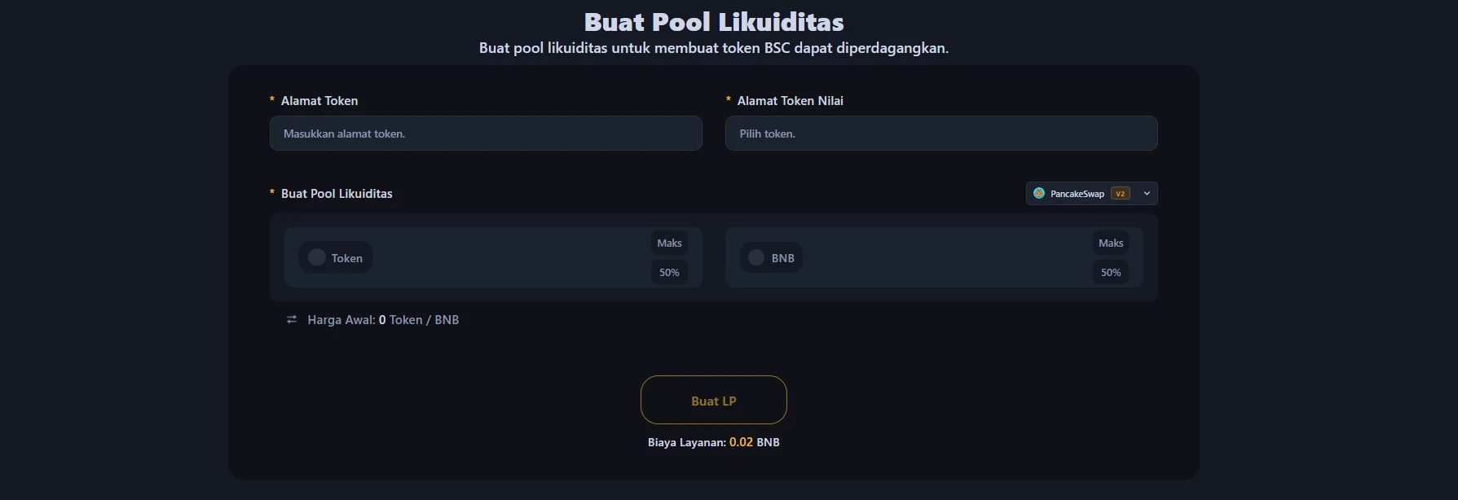Expand the PancakeSwap chevron arrow
This screenshot has height=500, width=1458.
(1147, 194)
